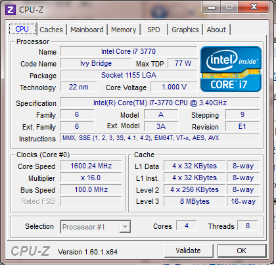276x265 pixels.
Task: Click the Level 3 value '8 MBytes'
Action: click(x=195, y=201)
